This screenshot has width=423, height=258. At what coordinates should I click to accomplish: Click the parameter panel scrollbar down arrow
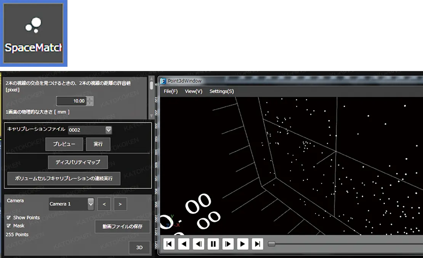[x=151, y=116]
